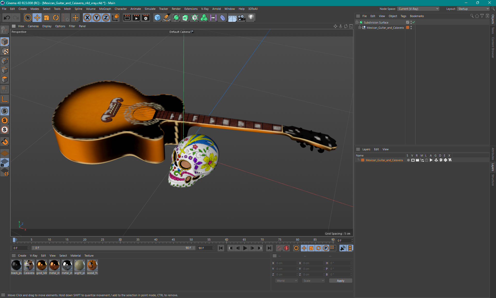Click the Object Manager search icon
496x298 pixels.
pos(472,16)
